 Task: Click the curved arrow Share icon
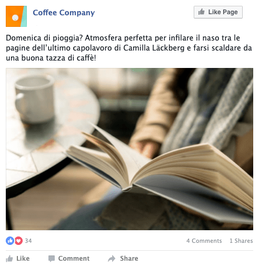click(x=112, y=259)
